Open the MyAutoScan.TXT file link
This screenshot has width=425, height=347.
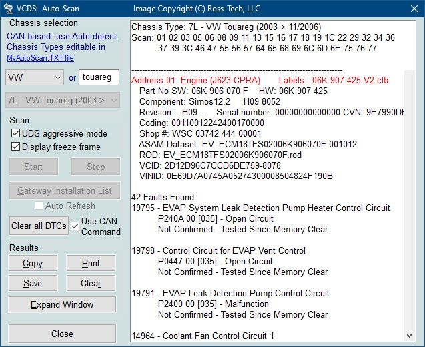[40, 58]
